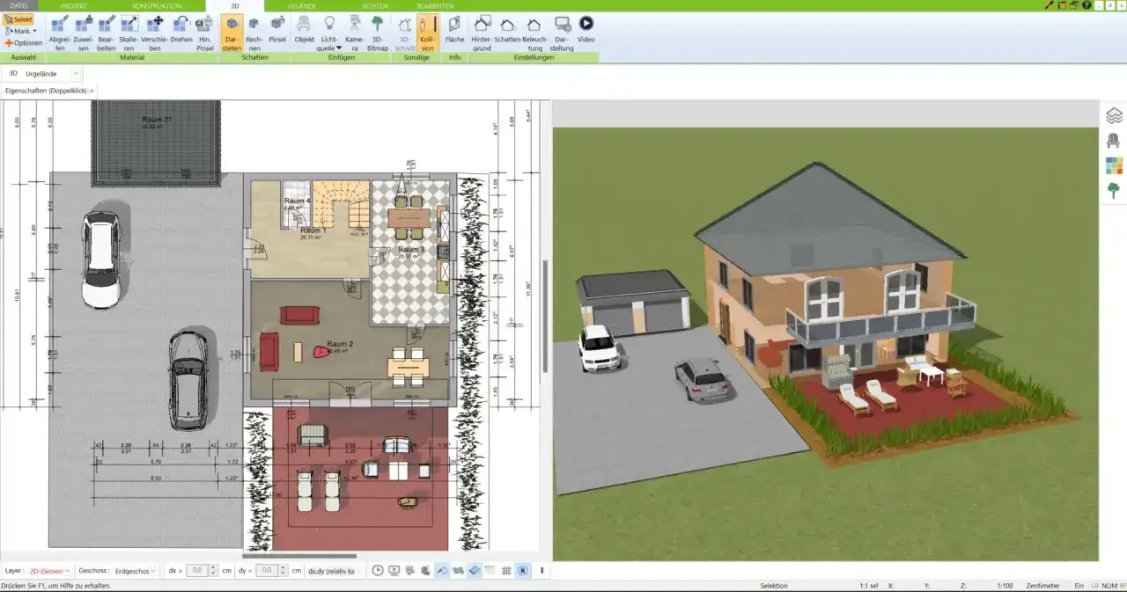Open Schatten settings

point(507,29)
